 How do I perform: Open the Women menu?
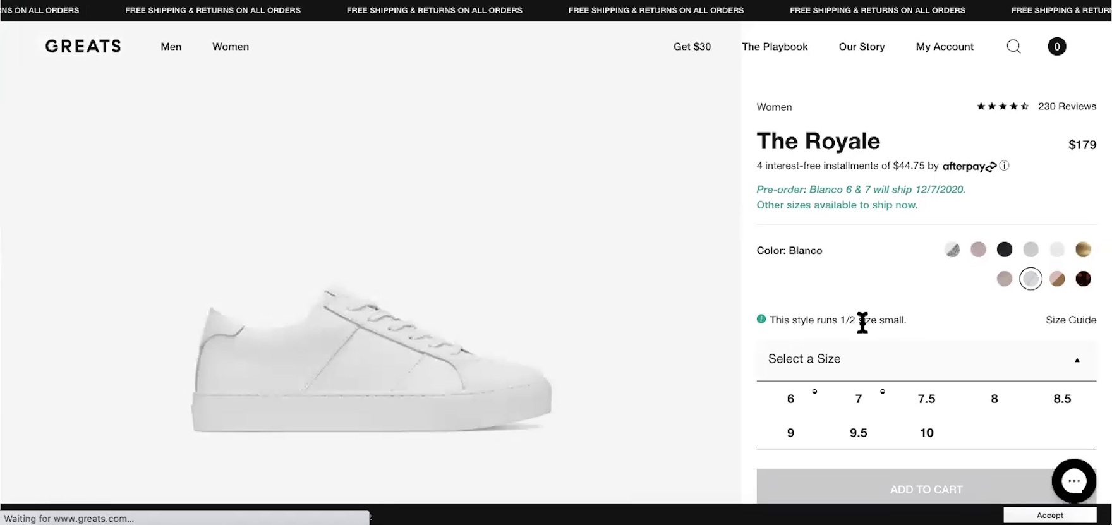(231, 47)
